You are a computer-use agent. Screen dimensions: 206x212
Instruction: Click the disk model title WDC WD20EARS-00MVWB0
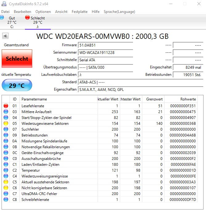coord(103,36)
